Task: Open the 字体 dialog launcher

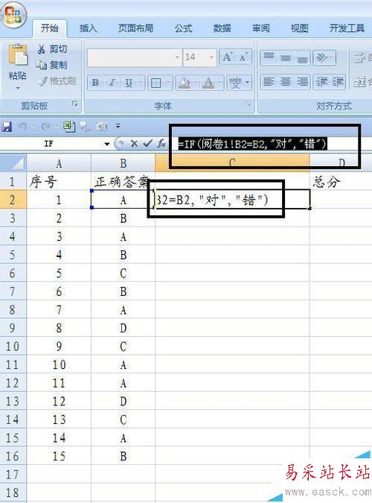Action: pos(248,104)
